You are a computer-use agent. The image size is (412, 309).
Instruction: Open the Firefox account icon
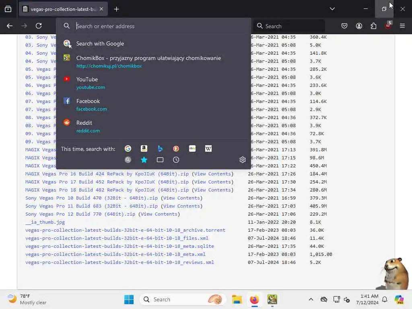[x=359, y=26]
